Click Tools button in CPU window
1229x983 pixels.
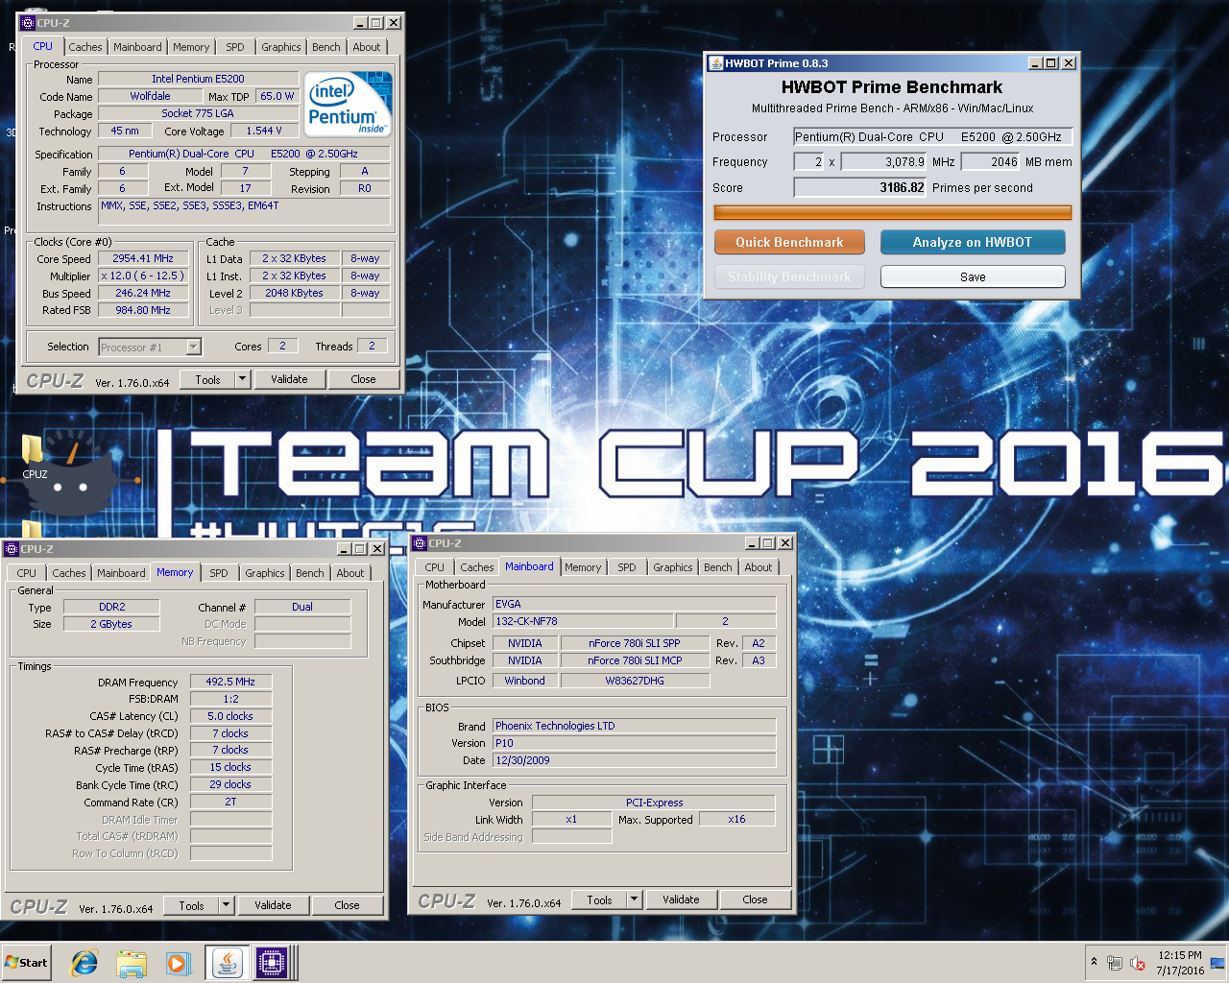pyautogui.click(x=208, y=379)
